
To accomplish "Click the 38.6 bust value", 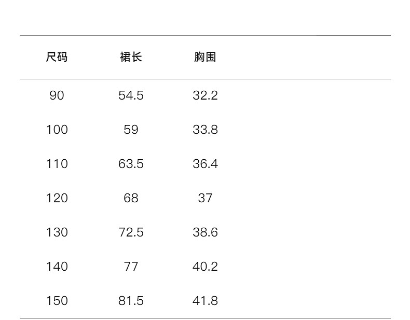I will pos(205,232).
